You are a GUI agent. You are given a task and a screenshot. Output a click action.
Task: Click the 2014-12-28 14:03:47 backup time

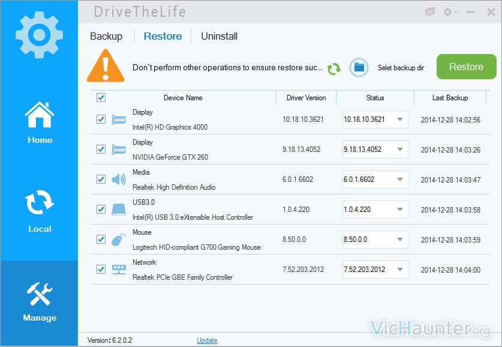coord(450,180)
